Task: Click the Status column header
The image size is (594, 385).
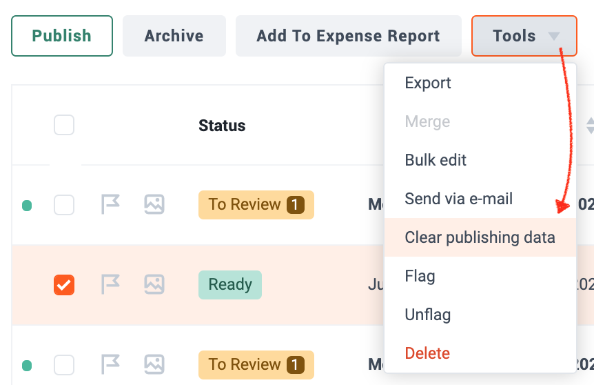Action: pyautogui.click(x=222, y=126)
